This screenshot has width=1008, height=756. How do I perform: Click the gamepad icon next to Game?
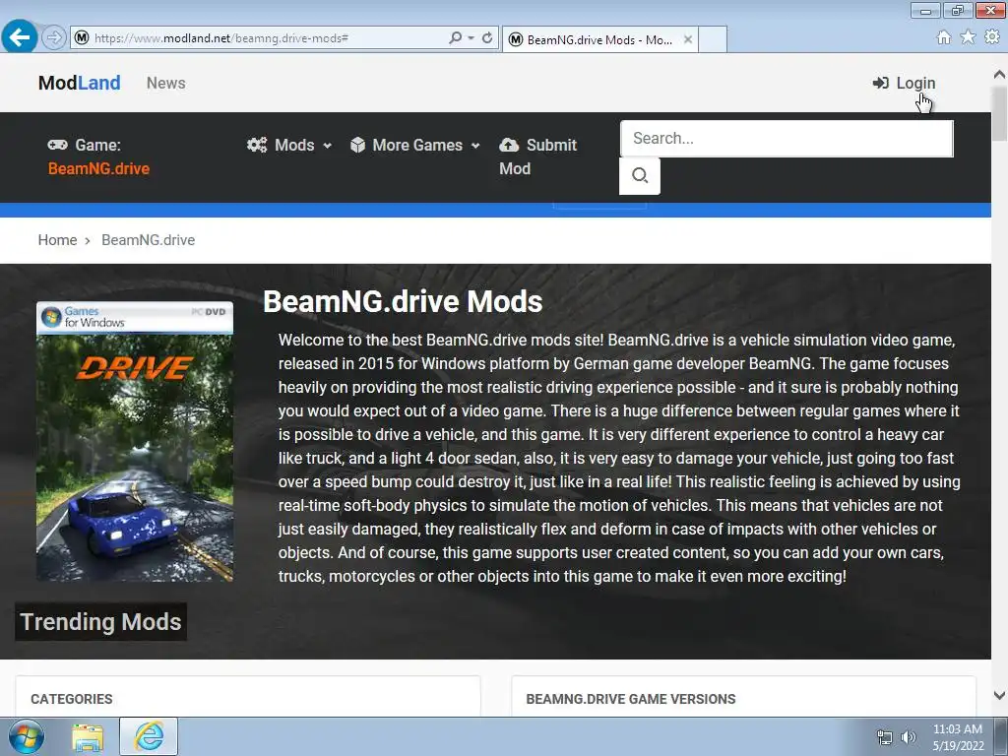tap(57, 145)
